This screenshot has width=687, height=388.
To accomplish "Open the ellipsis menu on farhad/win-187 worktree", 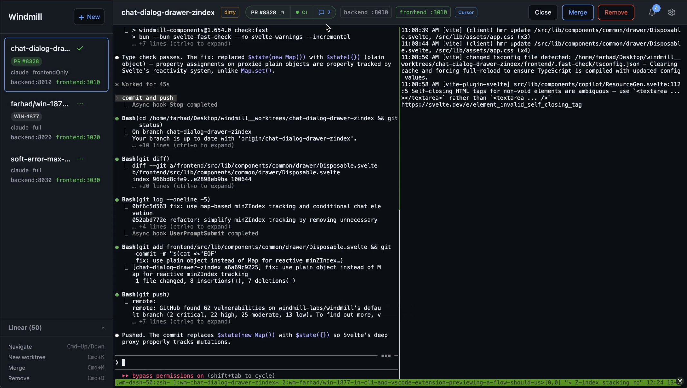I will click(x=80, y=103).
